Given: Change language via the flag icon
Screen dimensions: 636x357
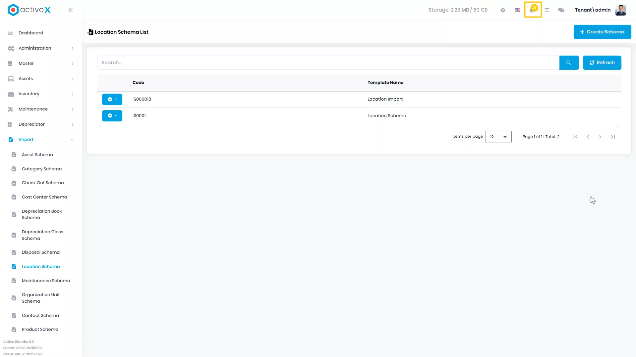Looking at the screenshot, I should click(x=517, y=10).
